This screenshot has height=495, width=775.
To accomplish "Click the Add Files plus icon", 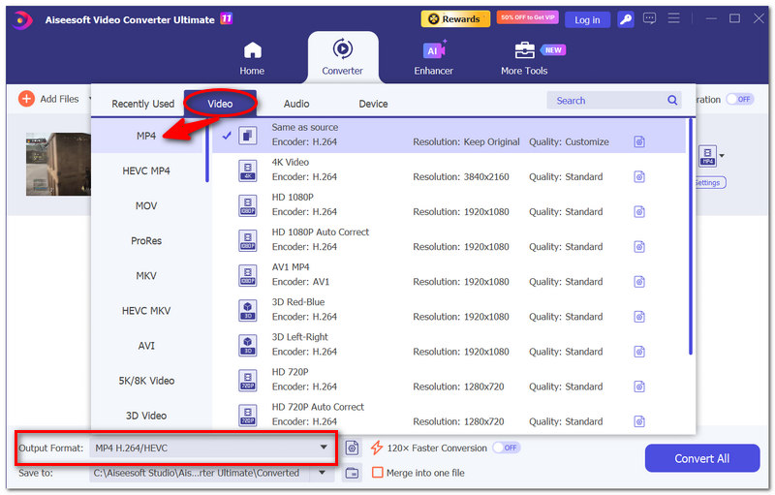I will [26, 99].
